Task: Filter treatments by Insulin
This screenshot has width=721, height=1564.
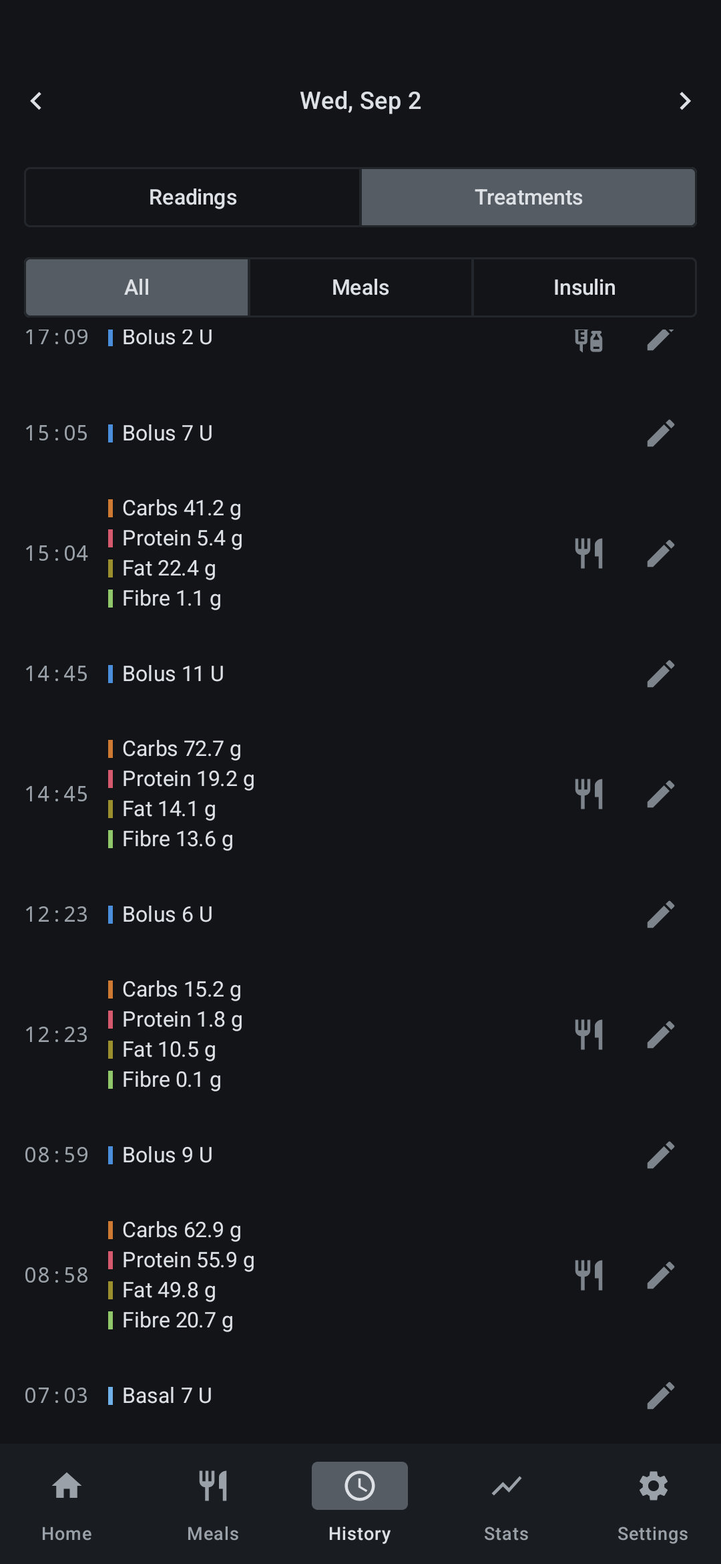Action: (x=584, y=287)
